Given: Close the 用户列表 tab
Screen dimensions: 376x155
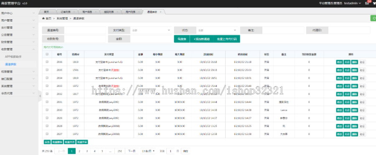Looking at the screenshot, I should pyautogui.click(x=139, y=12).
